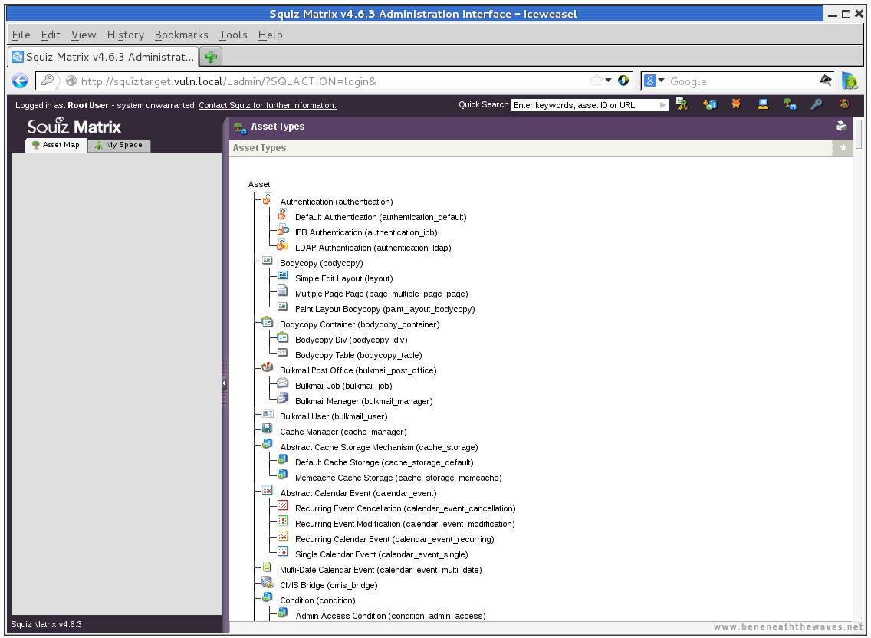This screenshot has height=638, width=871.
Task: Click 'Multiple Page Page (page_multiple_page_page)' text
Action: click(x=382, y=294)
